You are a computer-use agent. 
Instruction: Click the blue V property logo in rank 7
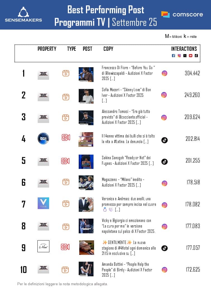[x=43, y=203]
